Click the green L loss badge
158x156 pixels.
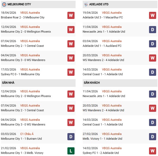(x=71, y=150)
